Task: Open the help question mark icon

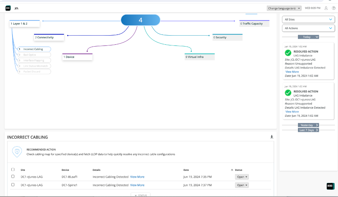Action: (333, 8)
